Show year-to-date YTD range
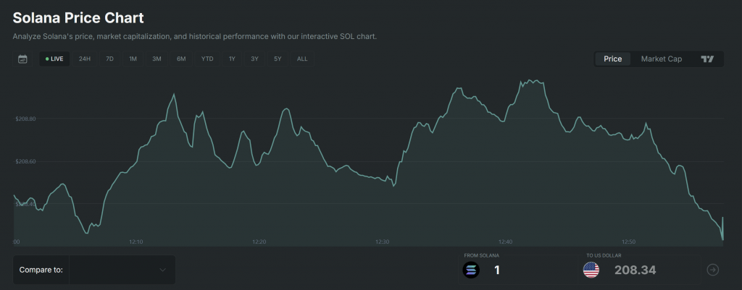Viewport: 742px width, 290px height. [x=207, y=59]
